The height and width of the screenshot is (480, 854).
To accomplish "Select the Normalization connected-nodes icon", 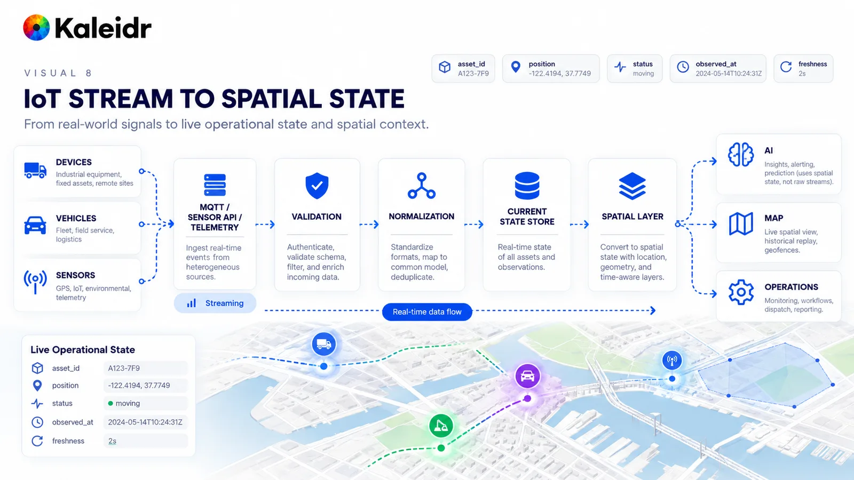I will [422, 186].
